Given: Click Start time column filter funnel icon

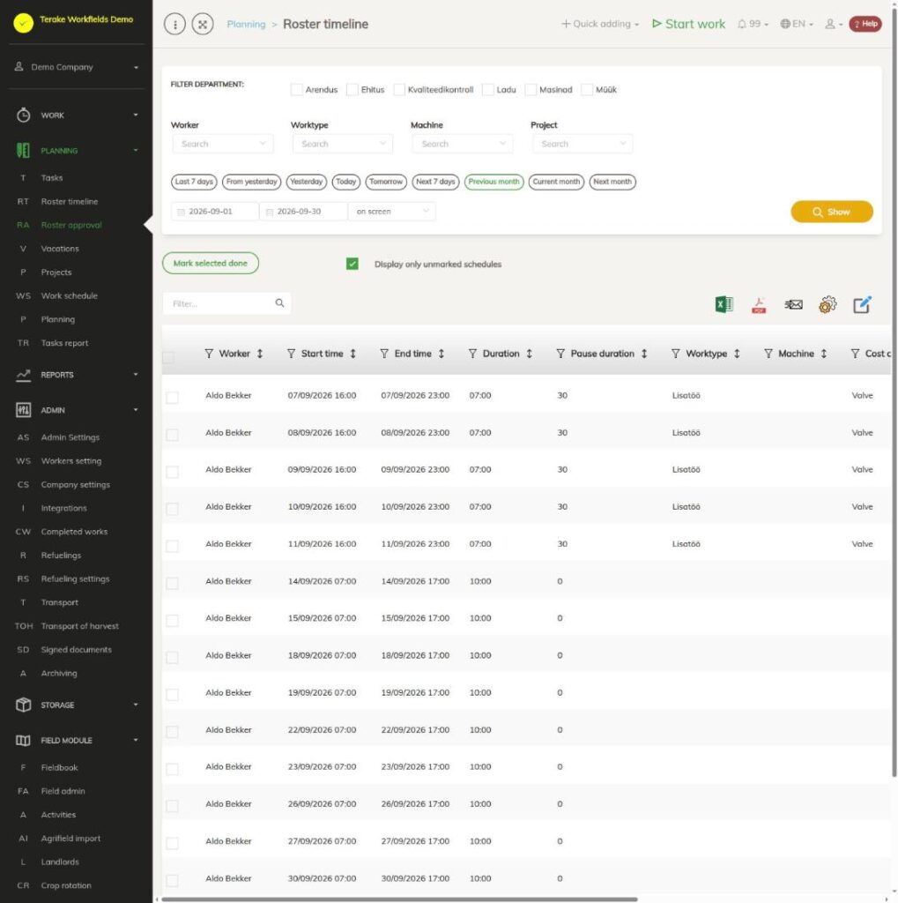Looking at the screenshot, I should click(x=292, y=354).
